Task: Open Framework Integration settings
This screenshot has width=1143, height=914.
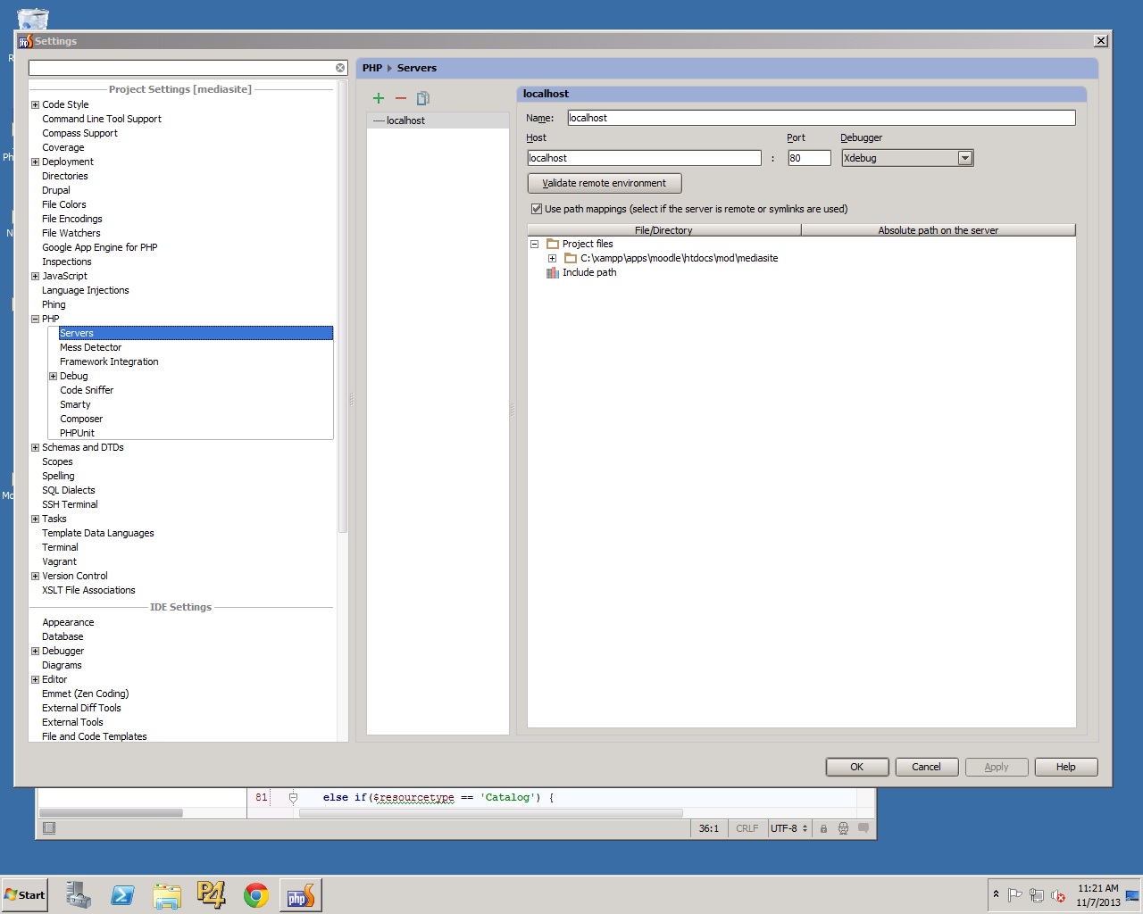Action: click(x=109, y=361)
